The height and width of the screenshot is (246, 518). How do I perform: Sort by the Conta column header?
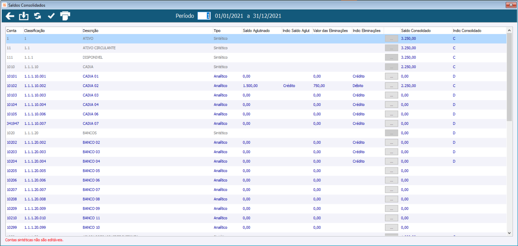click(12, 31)
